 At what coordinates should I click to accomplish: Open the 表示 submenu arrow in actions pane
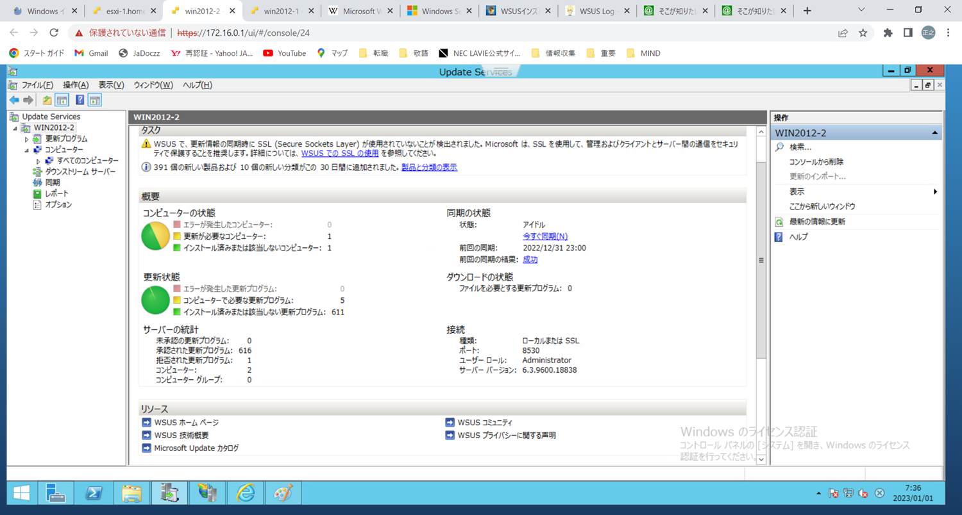click(x=935, y=192)
